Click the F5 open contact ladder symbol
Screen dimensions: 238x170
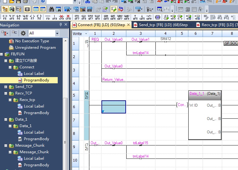tap(4, 17)
